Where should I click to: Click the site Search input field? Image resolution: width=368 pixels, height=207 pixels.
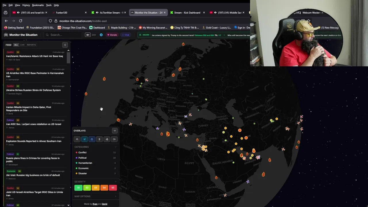pyautogui.click(x=63, y=35)
